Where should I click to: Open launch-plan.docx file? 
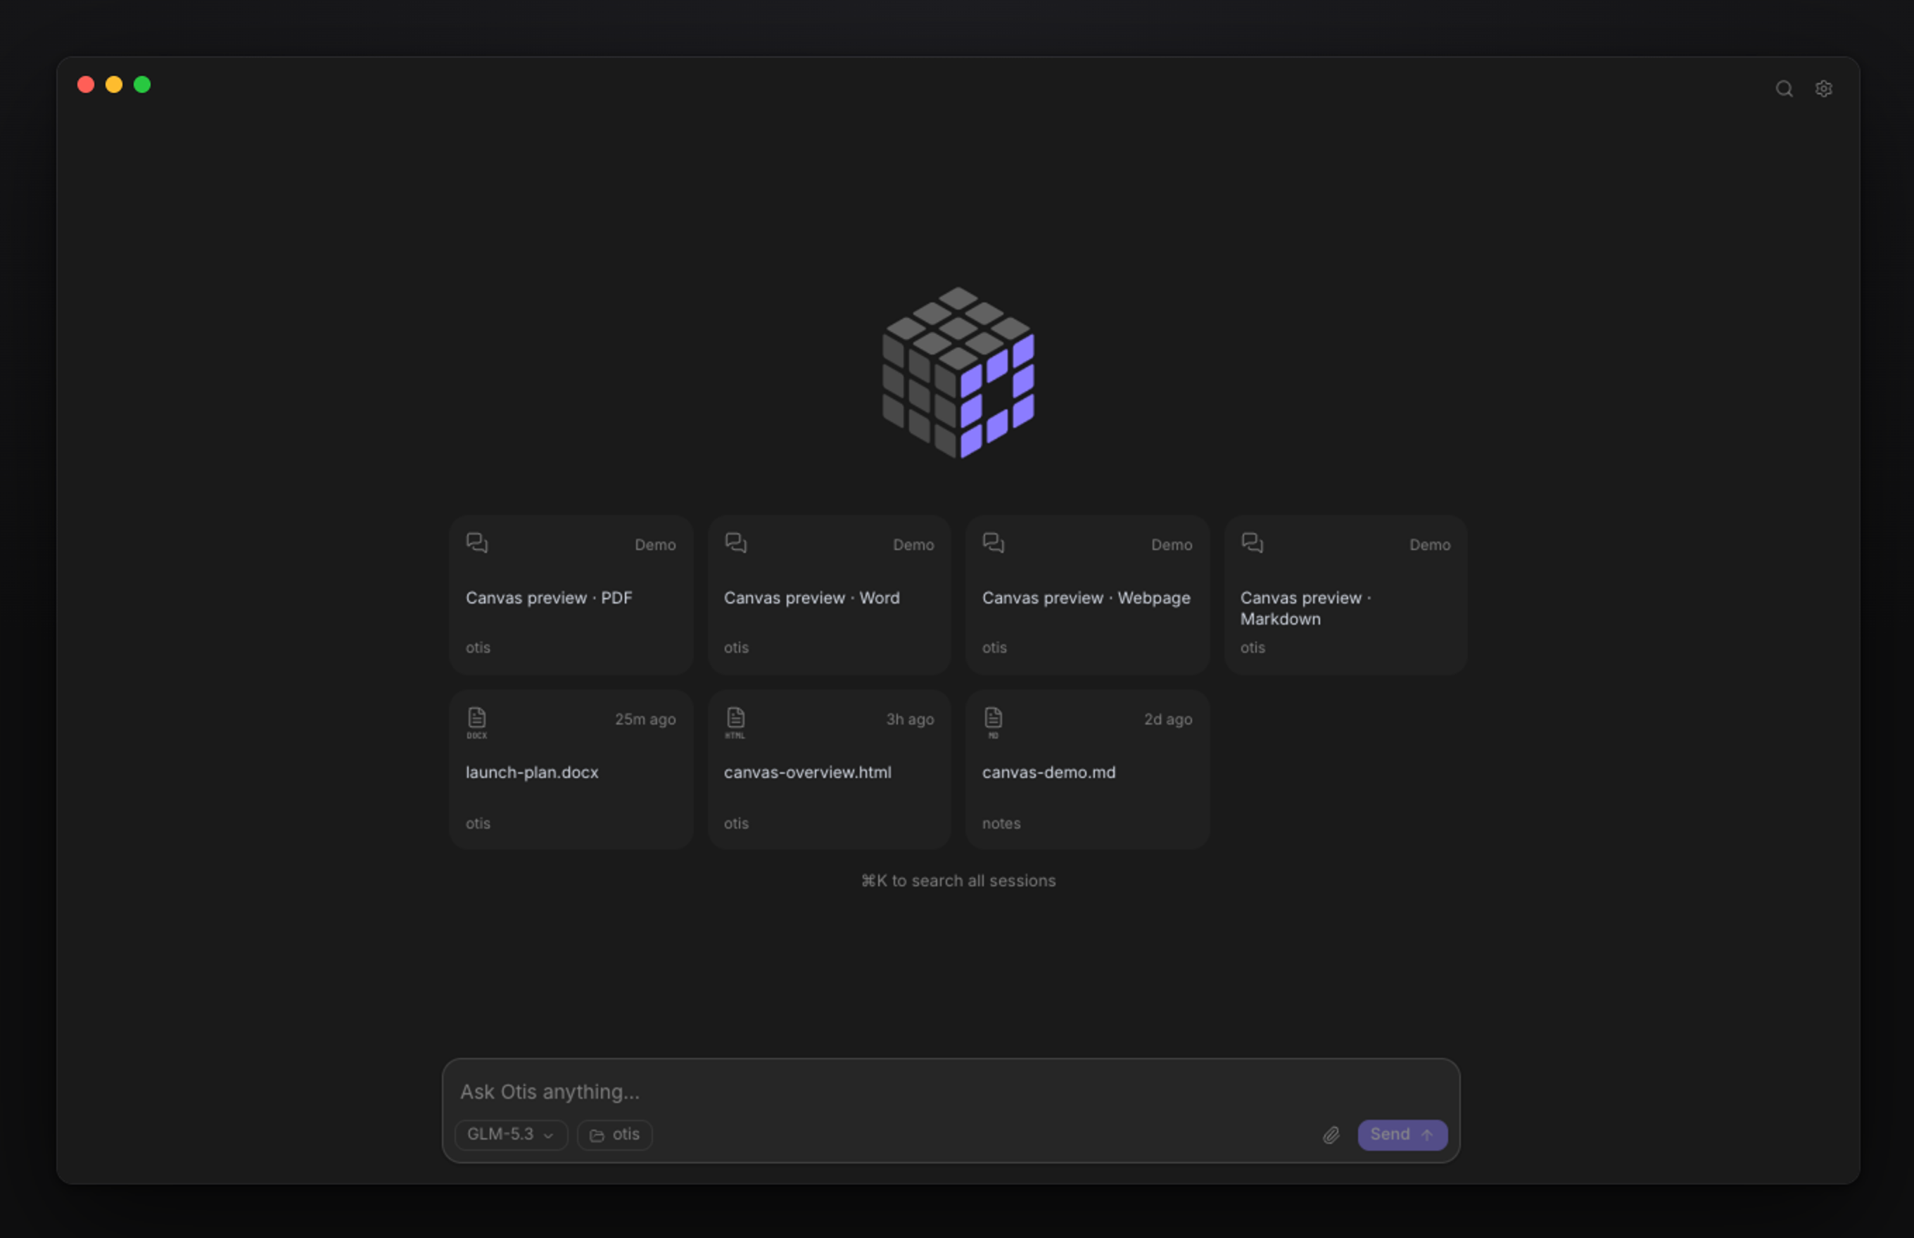coord(571,770)
